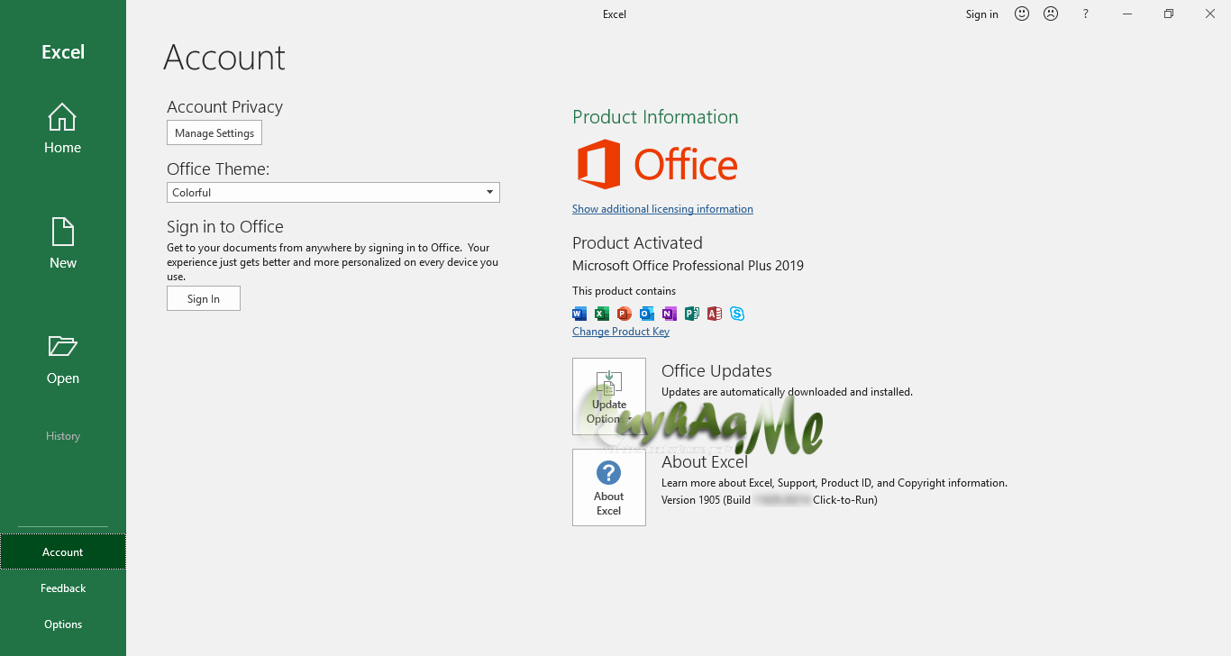Open the Open file page
The height and width of the screenshot is (656, 1231).
(63, 360)
